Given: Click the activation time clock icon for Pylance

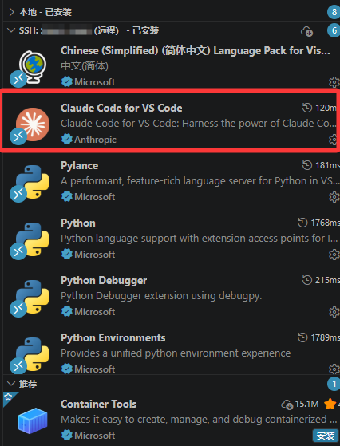Looking at the screenshot, I should pyautogui.click(x=307, y=165).
